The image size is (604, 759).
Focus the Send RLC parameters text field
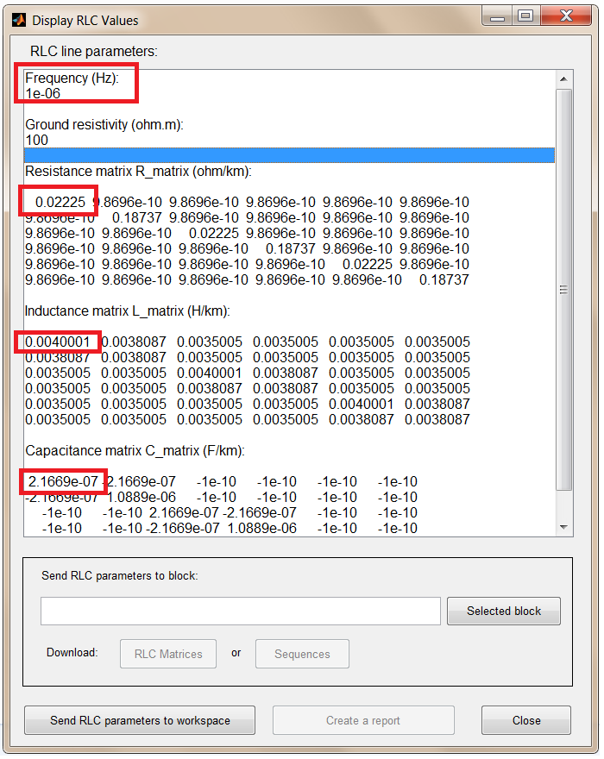pyautogui.click(x=241, y=611)
